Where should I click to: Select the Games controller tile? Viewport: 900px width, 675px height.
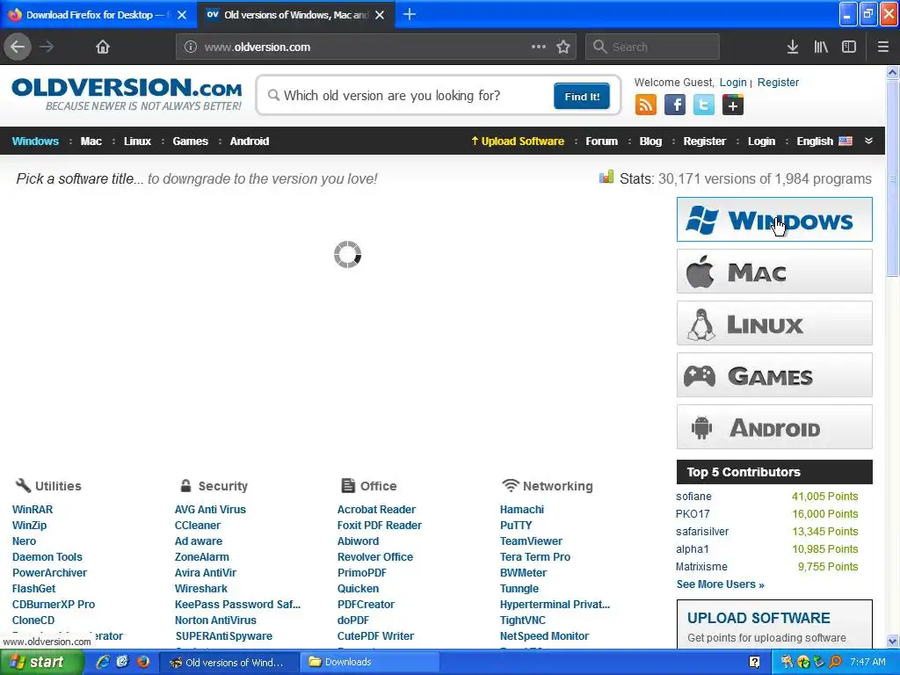(x=774, y=375)
